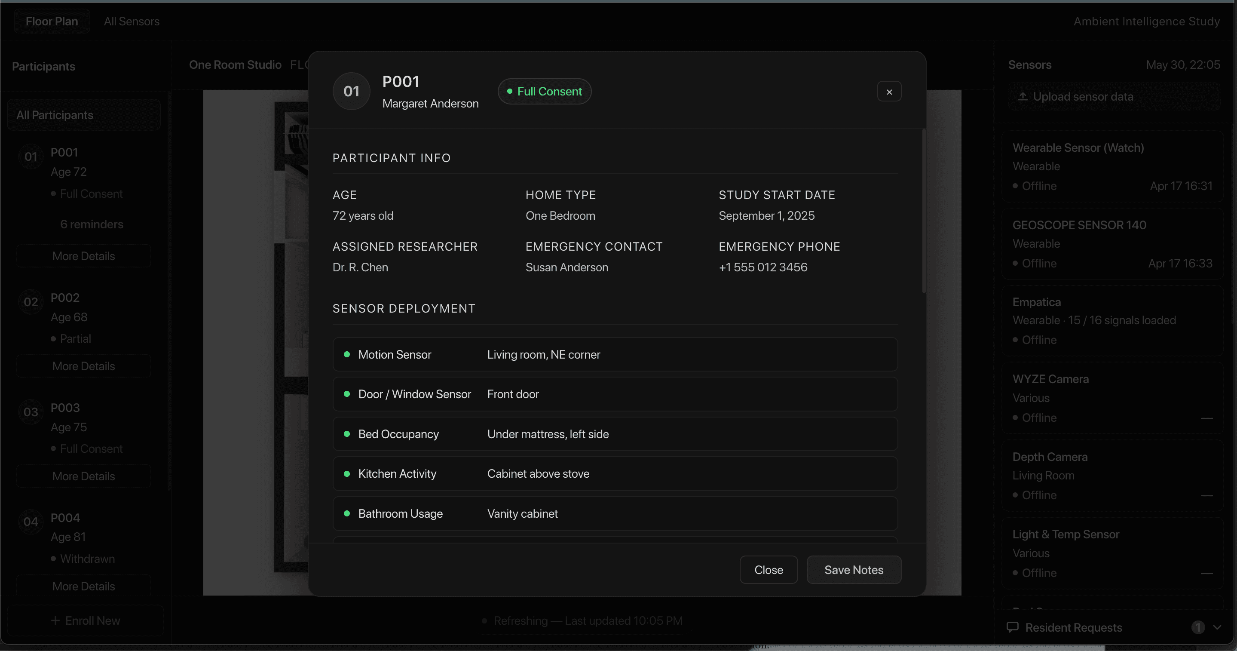Click the green status dot for Motion Sensor
Screen dimensions: 1237x651
click(347, 355)
